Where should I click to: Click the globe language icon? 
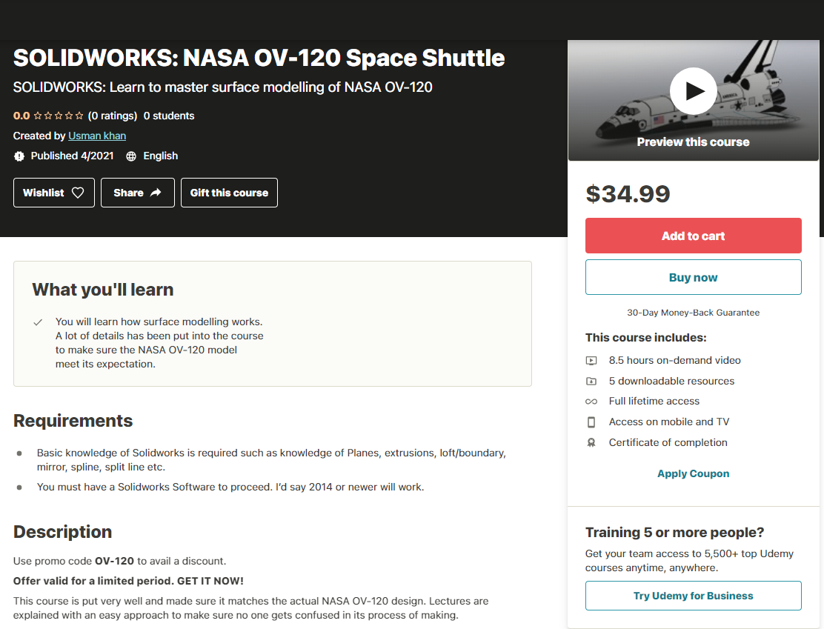coord(131,156)
